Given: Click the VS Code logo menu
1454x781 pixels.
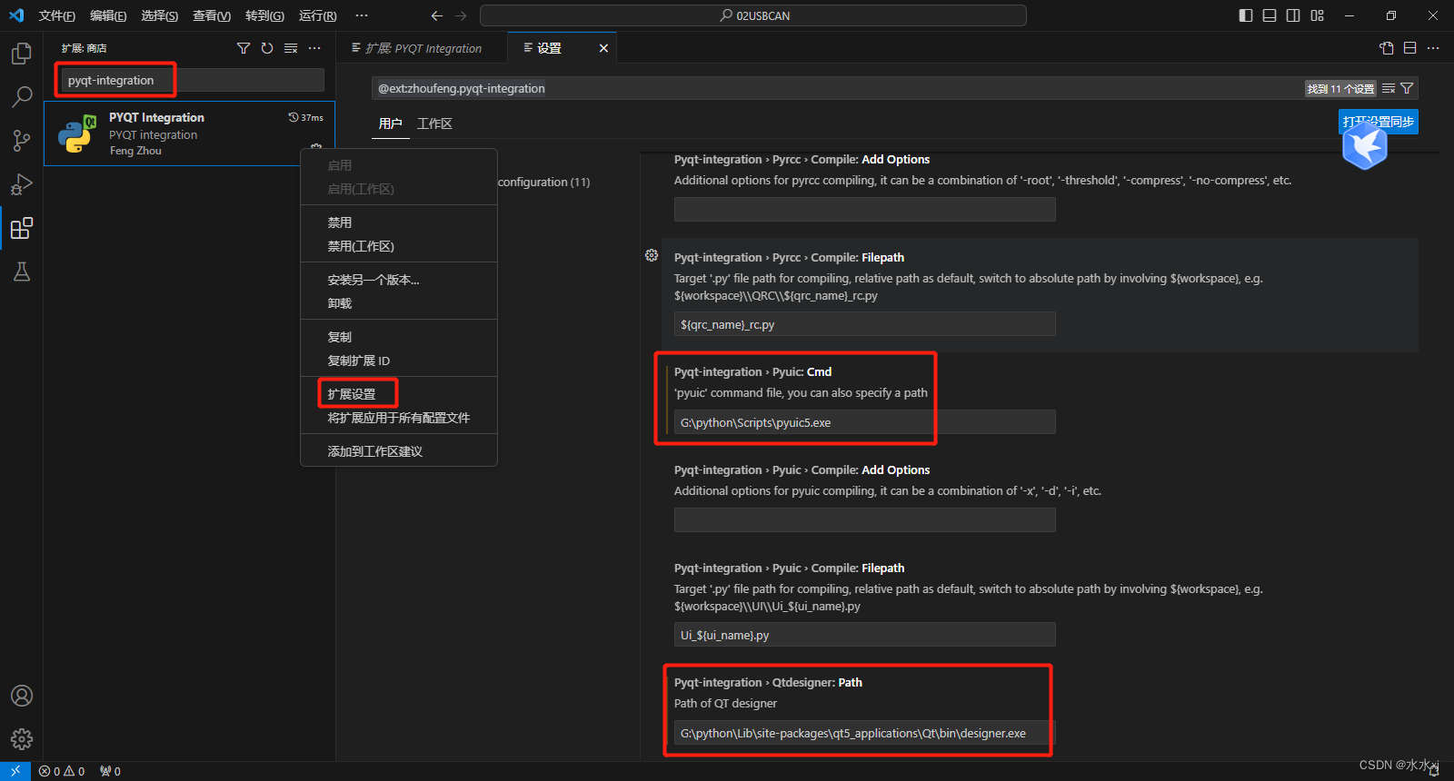Looking at the screenshot, I should click(16, 15).
